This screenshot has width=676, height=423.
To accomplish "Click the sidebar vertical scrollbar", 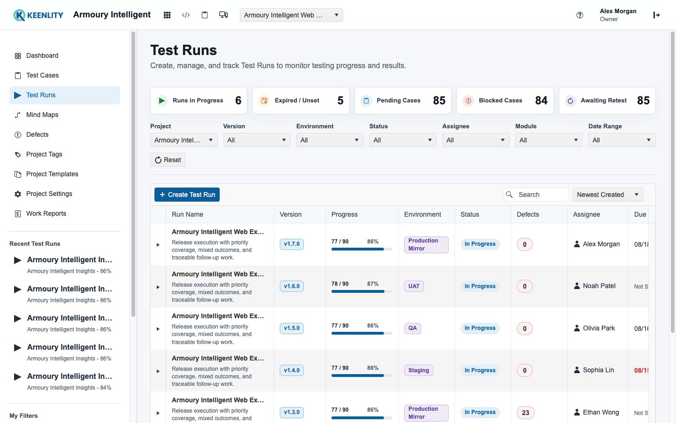I will pyautogui.click(x=133, y=174).
